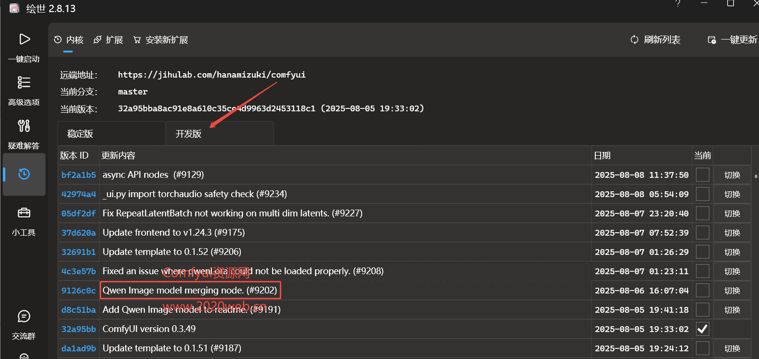759x359 pixels.
Task: Tick the current checkbox for bf2a1b5
Action: [x=703, y=174]
